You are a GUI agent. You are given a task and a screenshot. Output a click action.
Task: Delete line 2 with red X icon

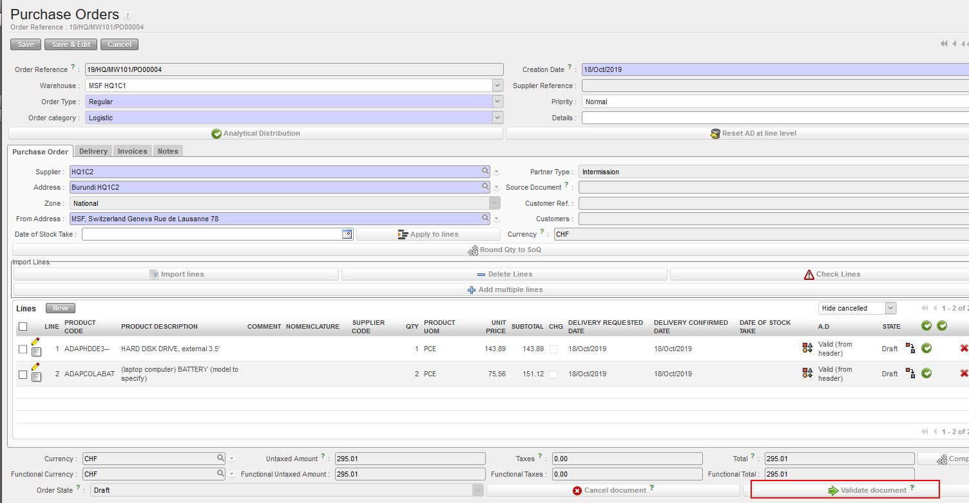[x=964, y=373]
